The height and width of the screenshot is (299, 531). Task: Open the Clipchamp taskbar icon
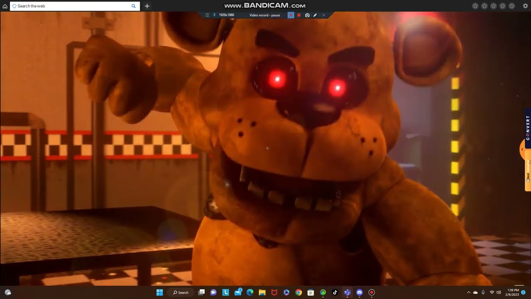(x=286, y=292)
